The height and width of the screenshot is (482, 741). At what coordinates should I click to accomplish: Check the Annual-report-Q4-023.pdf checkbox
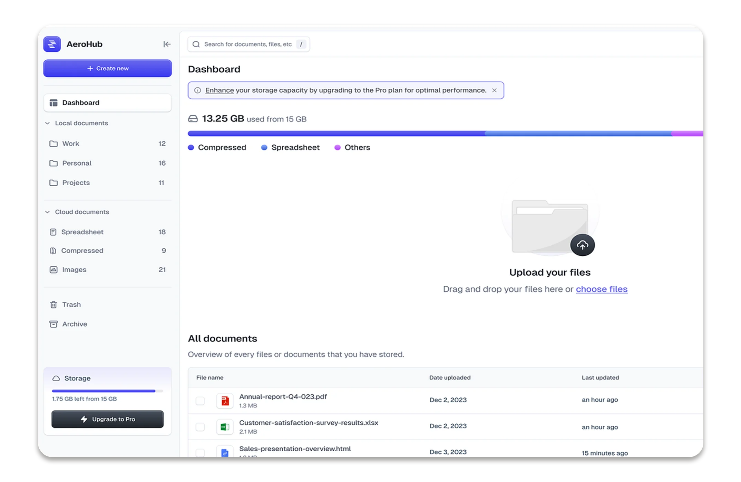click(200, 401)
